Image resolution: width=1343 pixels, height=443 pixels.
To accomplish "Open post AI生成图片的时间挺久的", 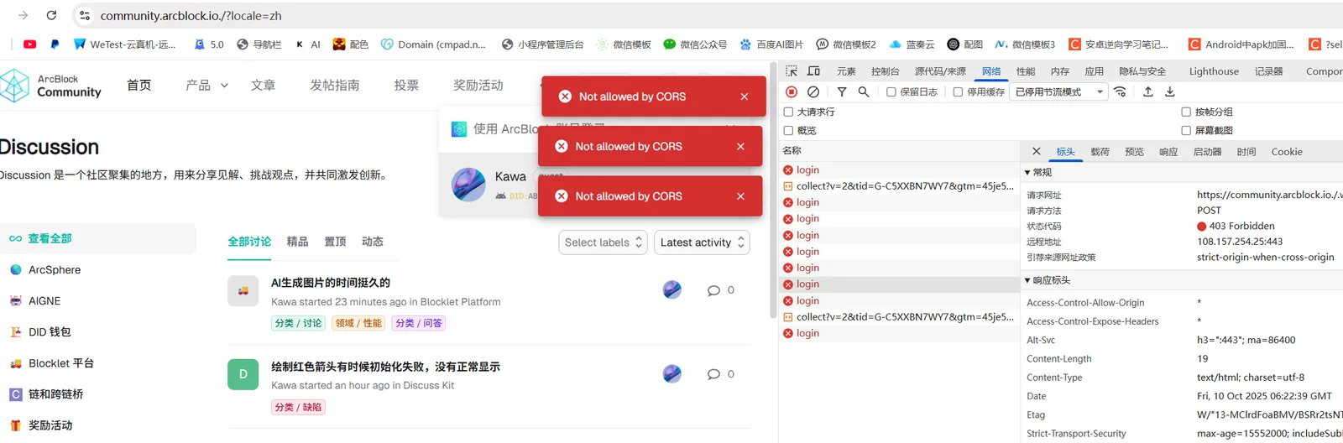I will (x=331, y=283).
